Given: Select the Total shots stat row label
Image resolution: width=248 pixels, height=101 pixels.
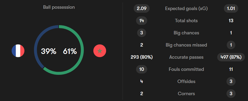Looking at the screenshot, I should click(x=186, y=21).
